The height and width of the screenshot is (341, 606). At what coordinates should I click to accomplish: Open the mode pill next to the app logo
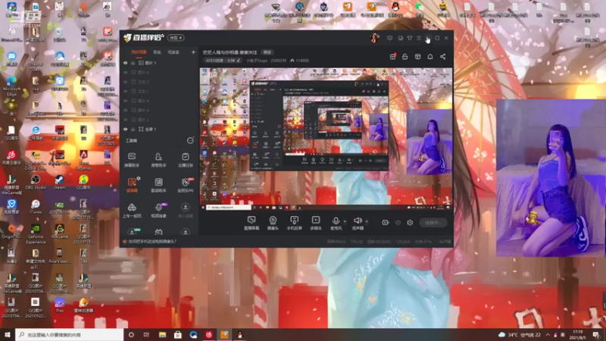point(176,38)
